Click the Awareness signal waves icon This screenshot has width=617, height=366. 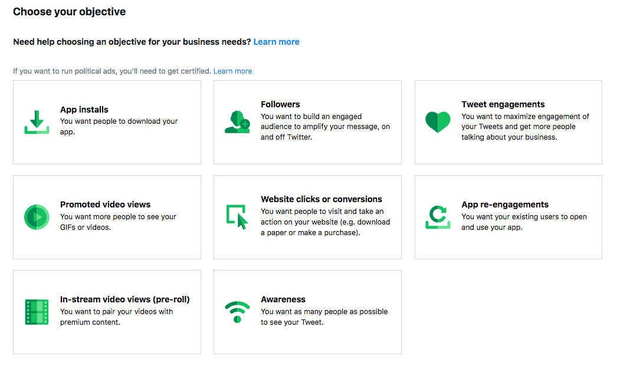tap(237, 312)
